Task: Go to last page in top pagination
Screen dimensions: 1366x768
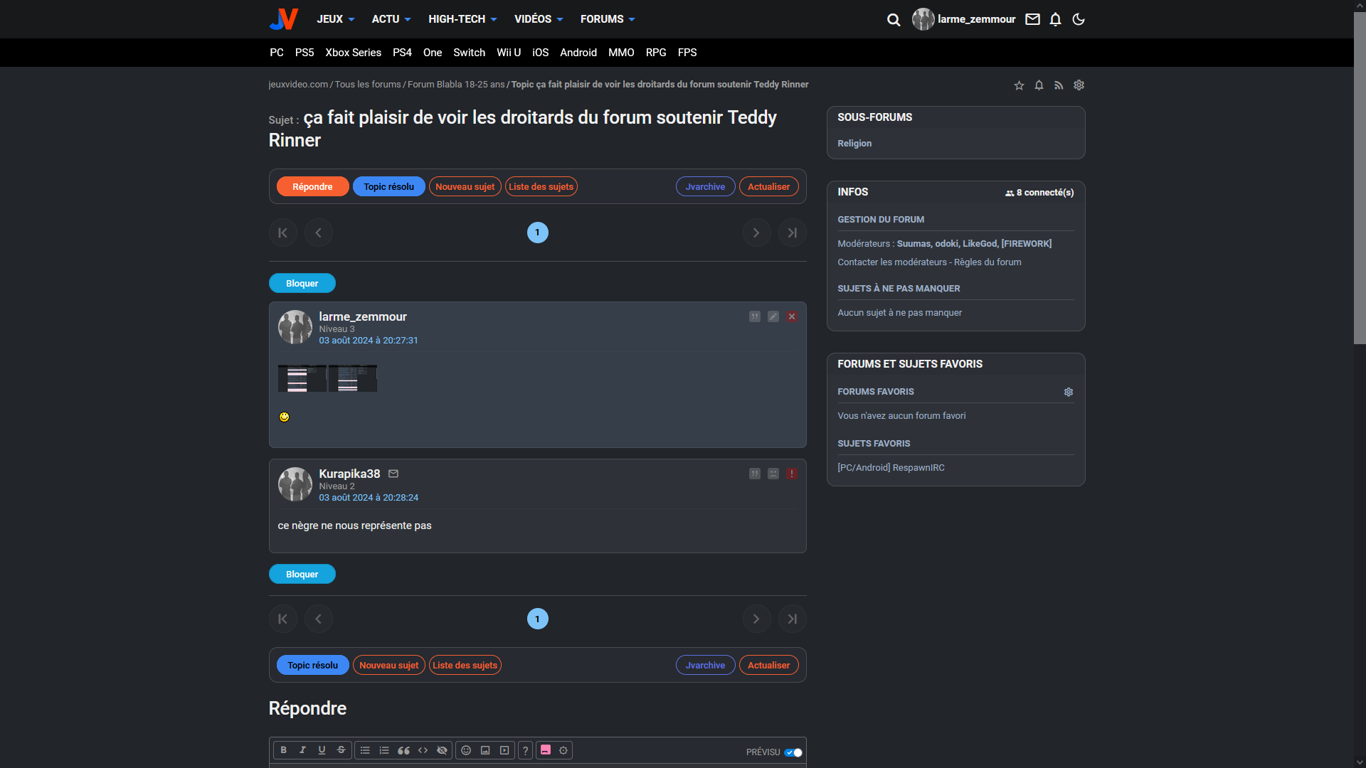Action: point(792,233)
